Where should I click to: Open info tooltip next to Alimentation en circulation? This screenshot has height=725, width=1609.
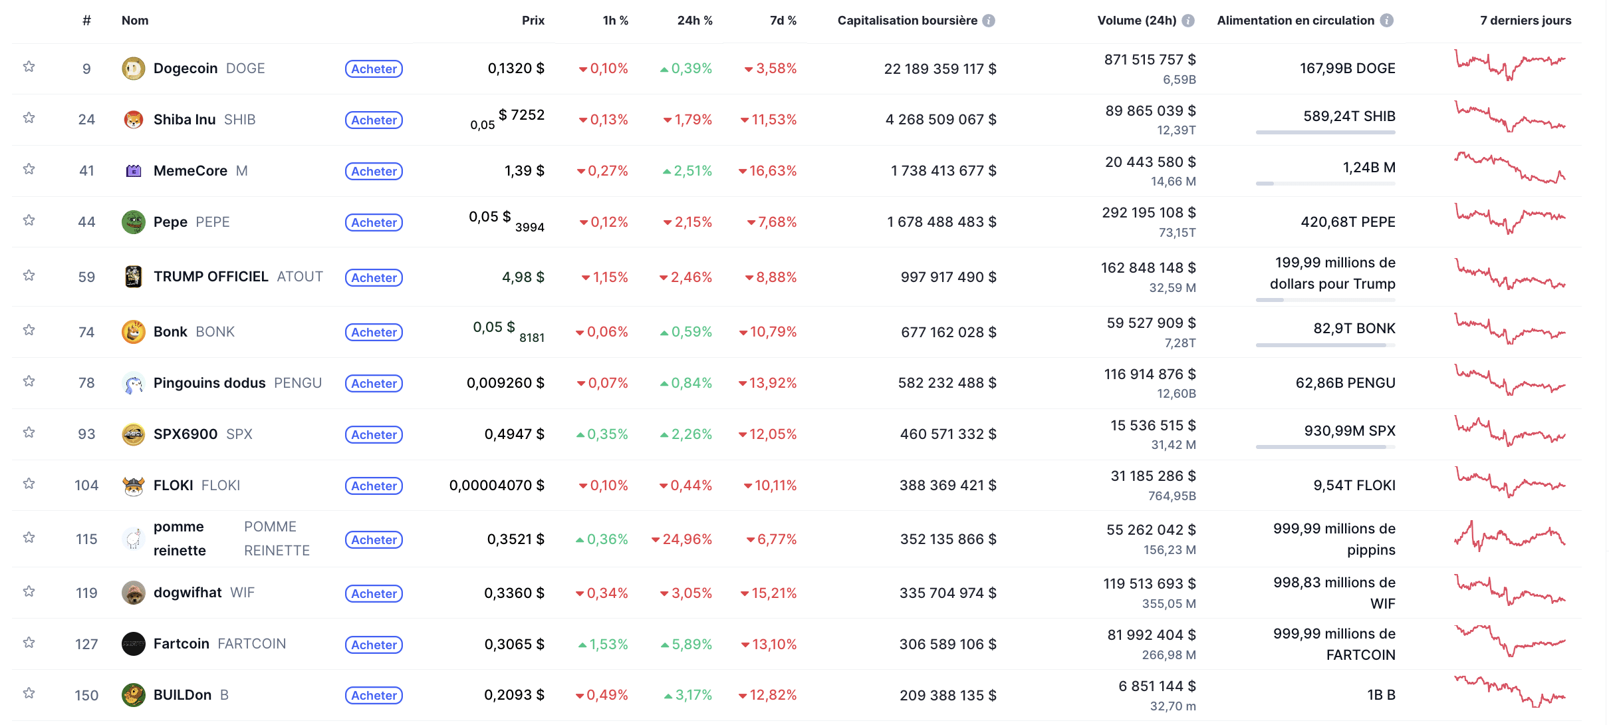pos(1388,20)
